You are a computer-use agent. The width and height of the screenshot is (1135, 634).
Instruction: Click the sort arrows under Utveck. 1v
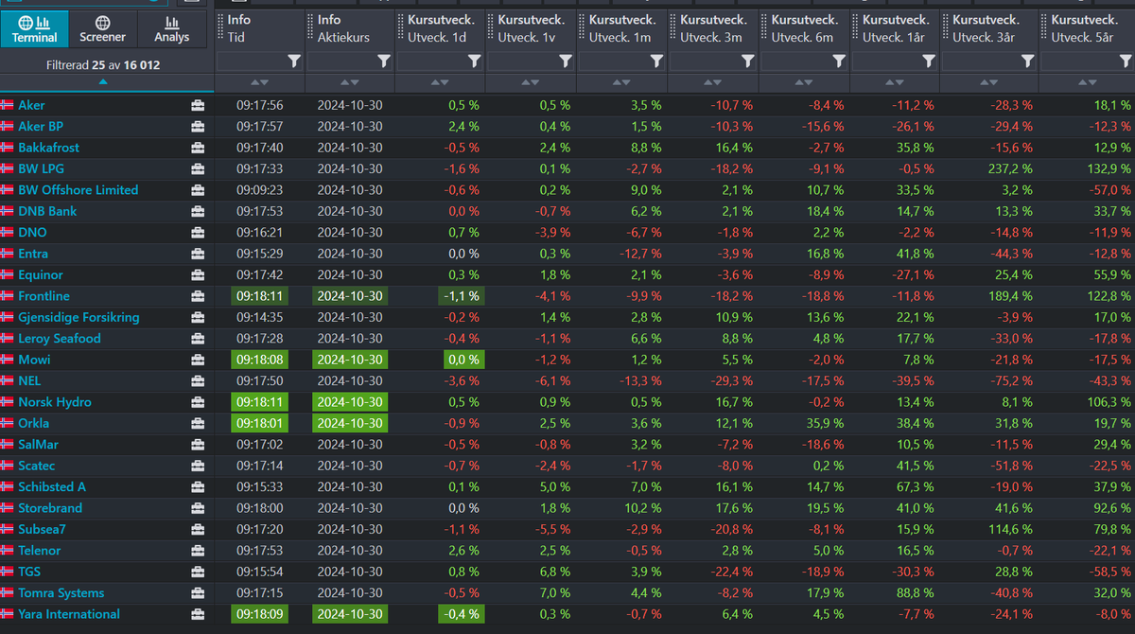click(x=532, y=83)
